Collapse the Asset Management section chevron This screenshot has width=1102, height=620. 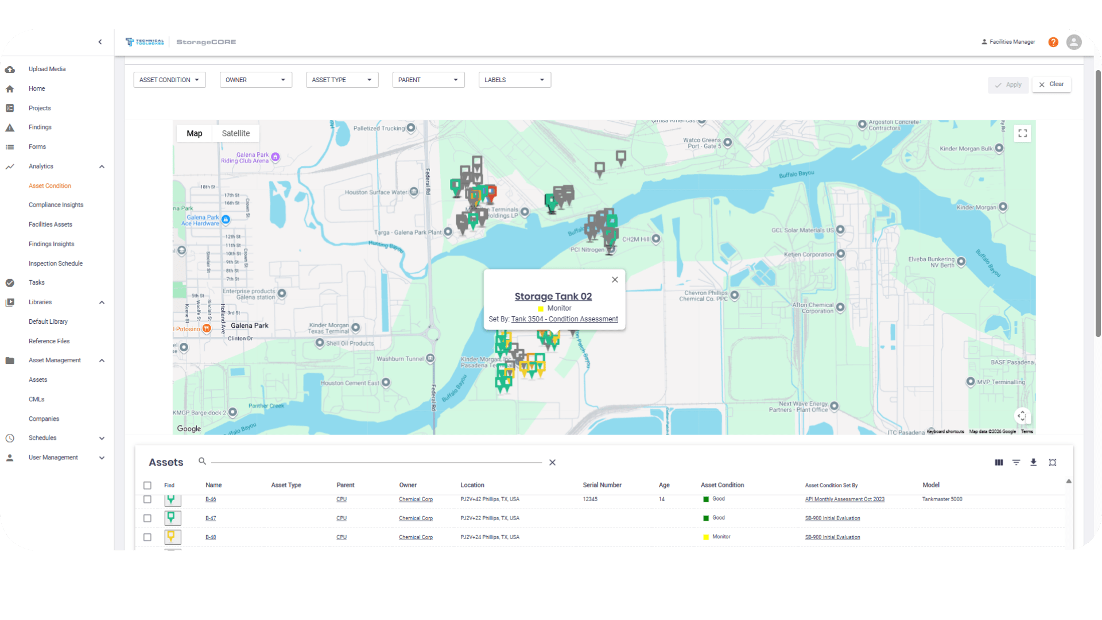click(x=102, y=361)
